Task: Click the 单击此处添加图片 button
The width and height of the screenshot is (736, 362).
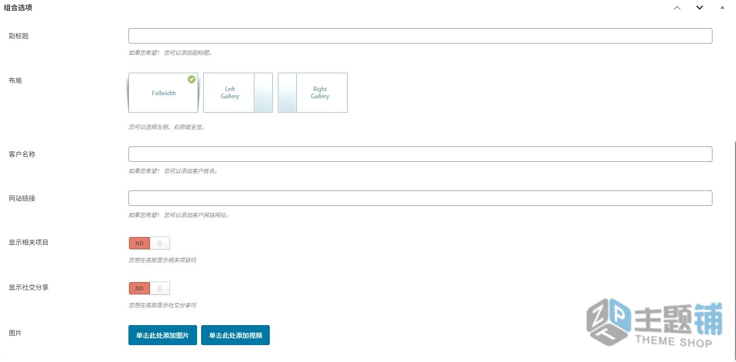Action: click(x=163, y=335)
